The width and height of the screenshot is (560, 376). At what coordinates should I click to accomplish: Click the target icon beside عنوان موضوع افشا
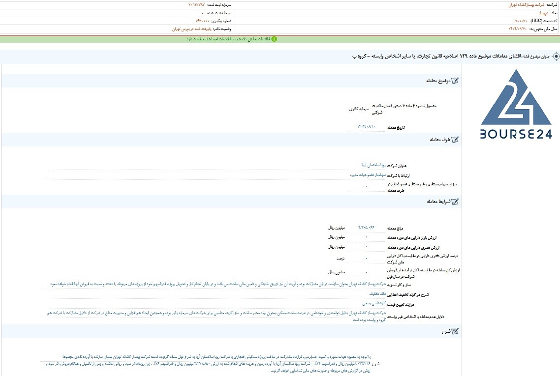click(556, 57)
